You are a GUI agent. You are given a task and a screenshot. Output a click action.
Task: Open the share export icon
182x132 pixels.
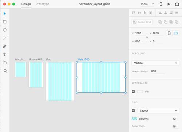(177, 4)
